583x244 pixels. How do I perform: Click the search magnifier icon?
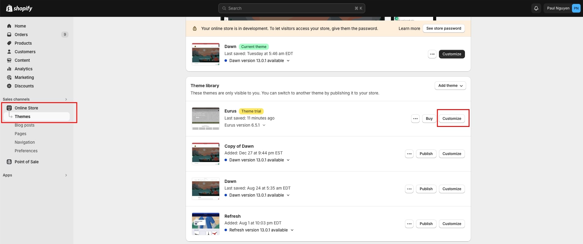tap(224, 8)
